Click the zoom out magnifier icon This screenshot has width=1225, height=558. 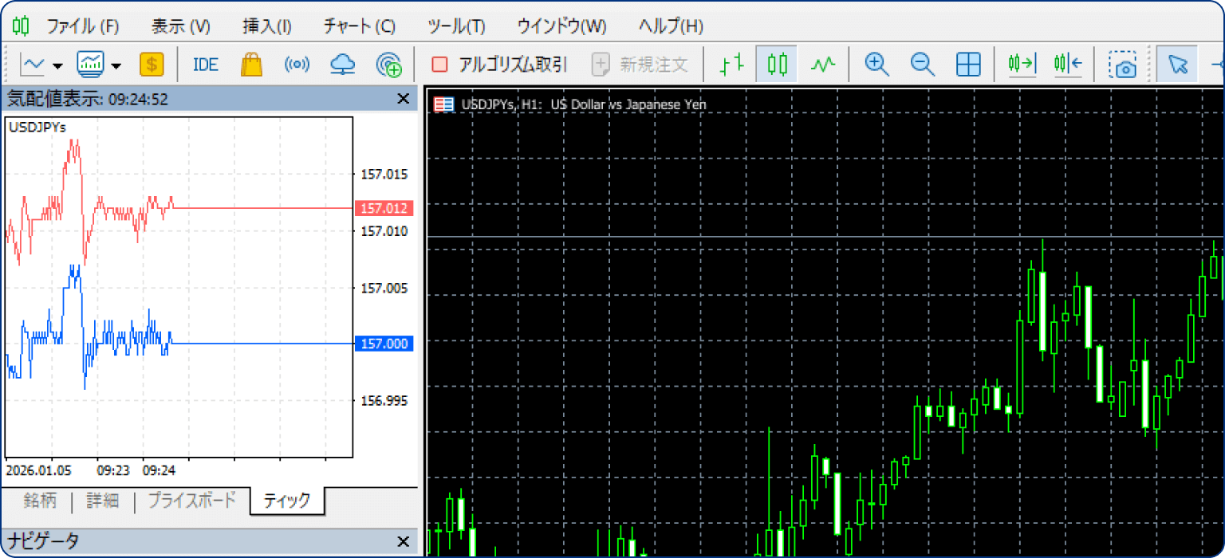click(923, 65)
